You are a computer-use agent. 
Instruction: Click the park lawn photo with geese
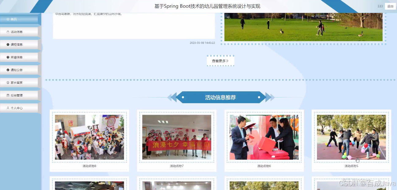click(x=303, y=27)
